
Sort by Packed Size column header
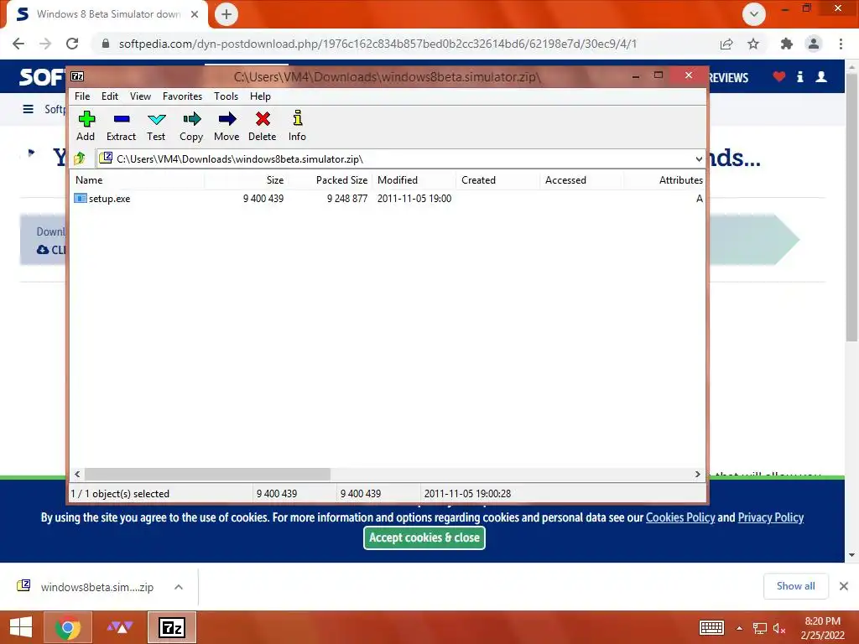[331, 180]
